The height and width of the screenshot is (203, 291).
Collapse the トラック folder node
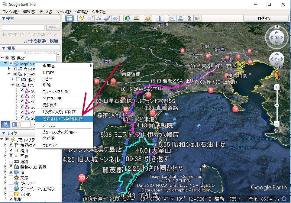coord(9,74)
